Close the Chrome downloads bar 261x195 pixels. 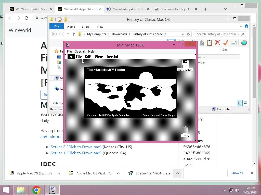point(252,173)
